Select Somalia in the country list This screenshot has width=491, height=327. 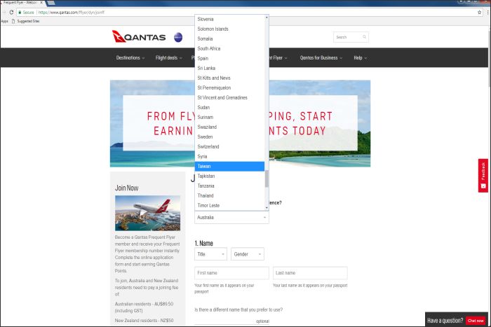pos(229,39)
